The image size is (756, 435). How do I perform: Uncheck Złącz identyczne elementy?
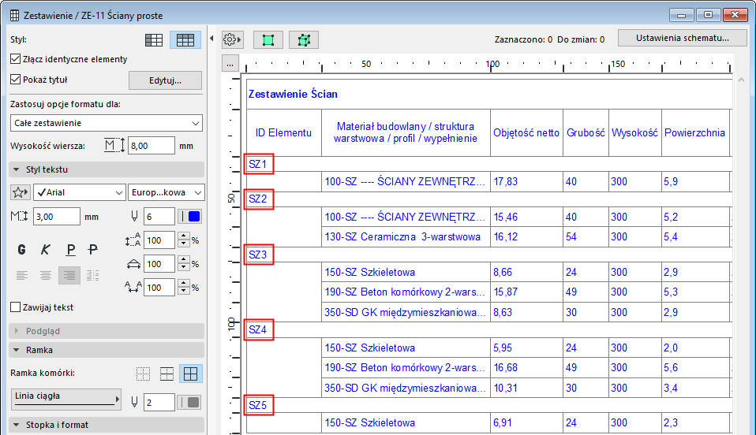point(16,59)
